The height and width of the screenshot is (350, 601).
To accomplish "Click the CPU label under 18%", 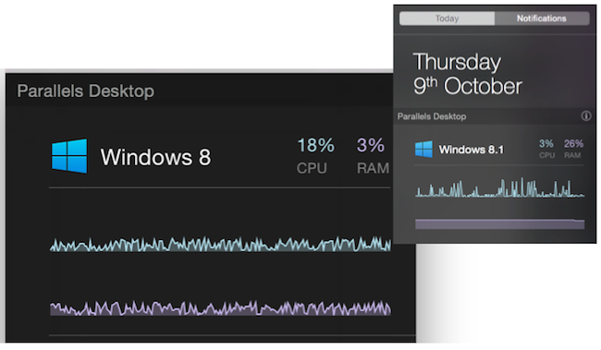I will click(x=312, y=168).
